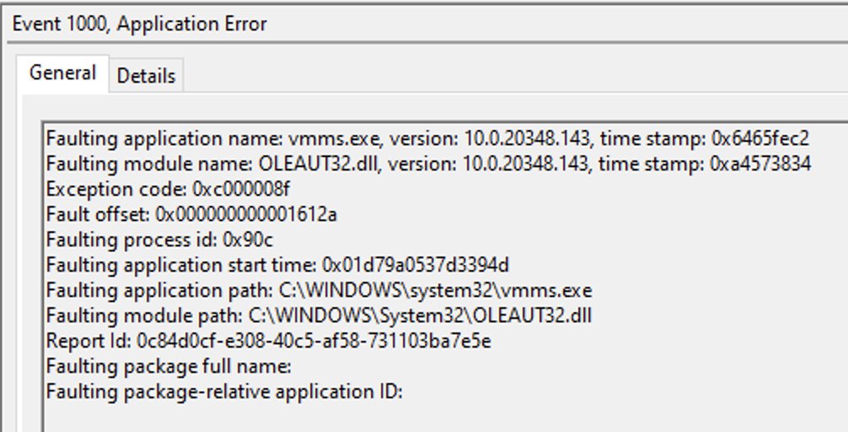This screenshot has height=432, width=848.
Task: Switch to the General tab
Action: click(x=62, y=73)
